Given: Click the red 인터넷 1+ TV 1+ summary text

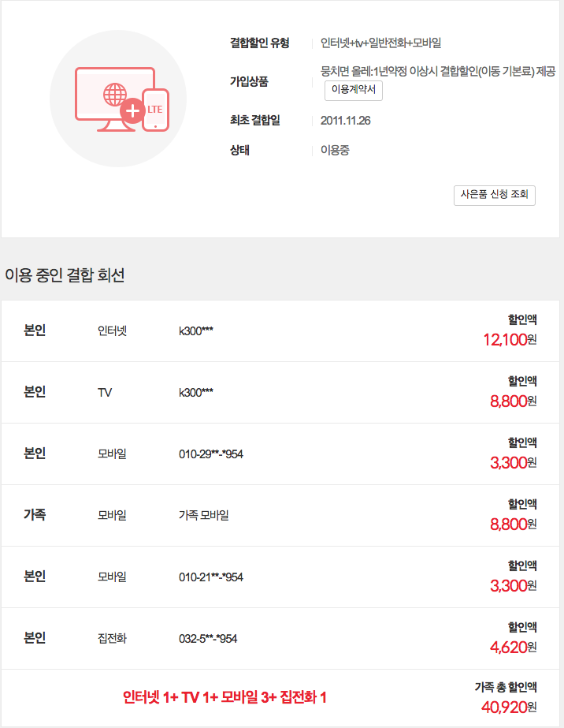Looking at the screenshot, I should coord(224,697).
